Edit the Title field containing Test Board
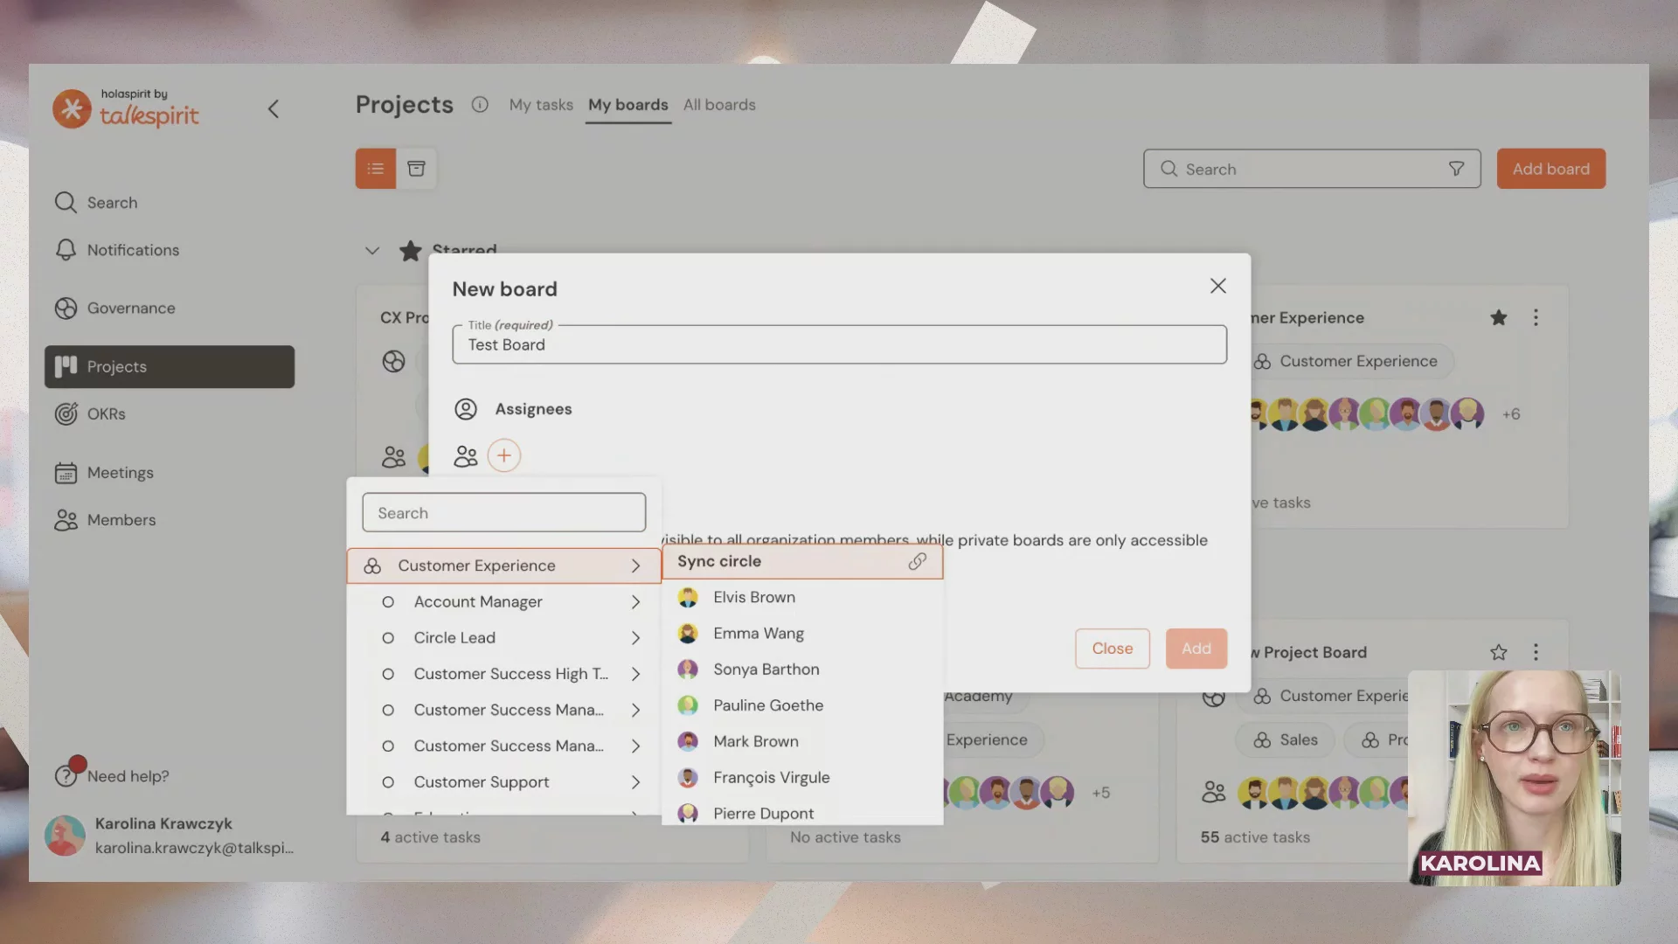This screenshot has width=1678, height=944. (839, 344)
